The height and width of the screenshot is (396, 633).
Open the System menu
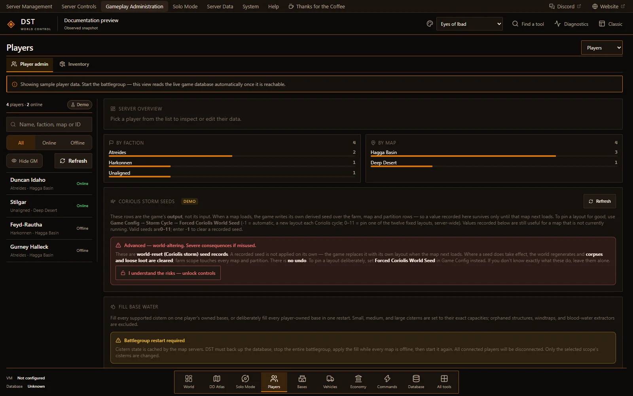[250, 6]
